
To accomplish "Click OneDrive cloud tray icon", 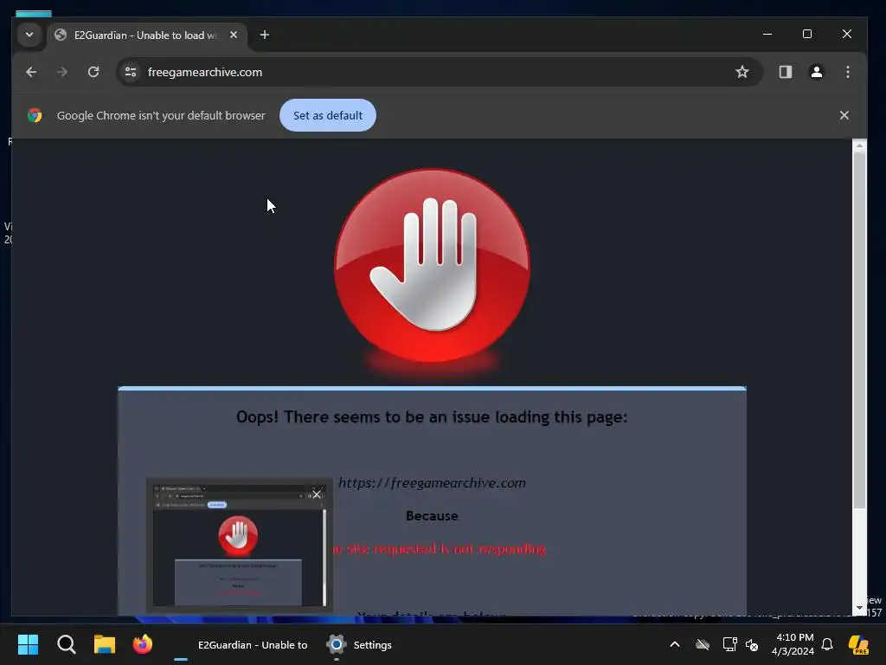I will (x=703, y=644).
